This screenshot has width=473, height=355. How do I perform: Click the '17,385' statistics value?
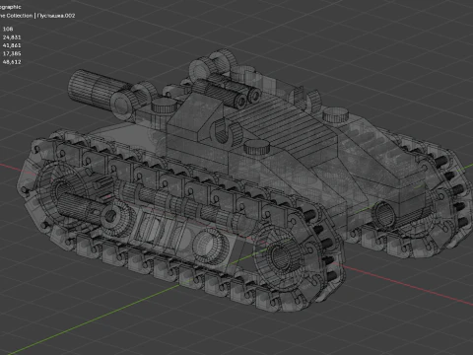tap(12, 53)
